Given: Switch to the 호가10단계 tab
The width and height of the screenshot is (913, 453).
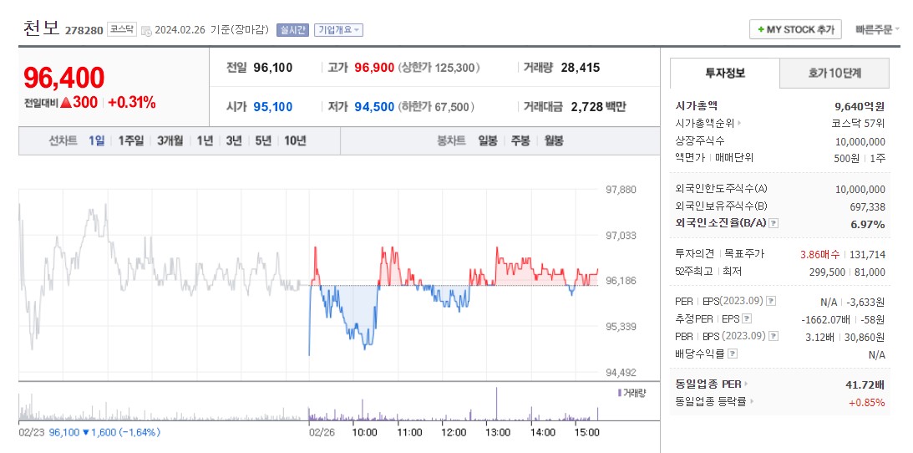Looking at the screenshot, I should pos(834,73).
